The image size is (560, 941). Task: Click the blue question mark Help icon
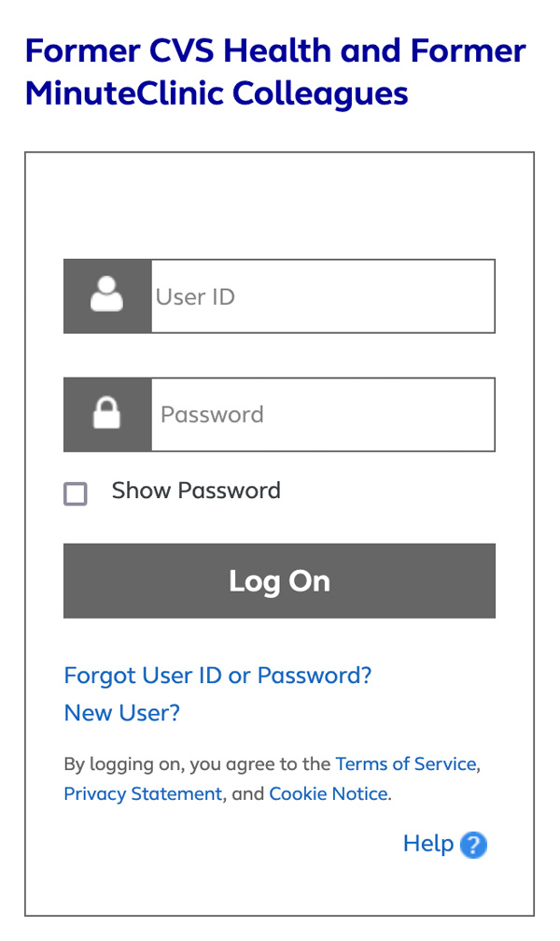pyautogui.click(x=473, y=845)
